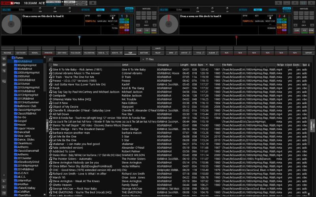Click the sidebar filter icon
The width and height of the screenshot is (316, 197).
click(4, 71)
